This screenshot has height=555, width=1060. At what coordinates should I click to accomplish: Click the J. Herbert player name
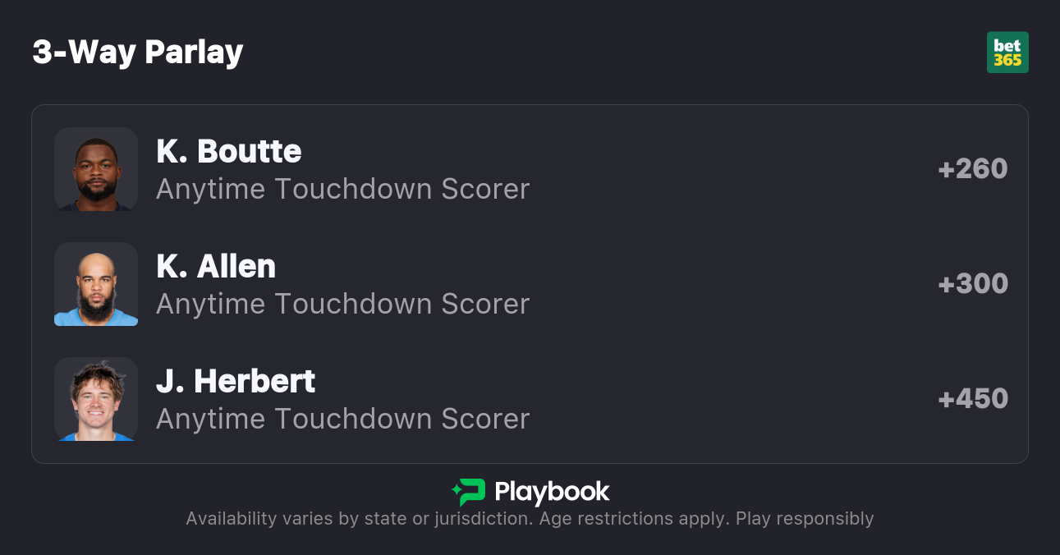point(236,381)
